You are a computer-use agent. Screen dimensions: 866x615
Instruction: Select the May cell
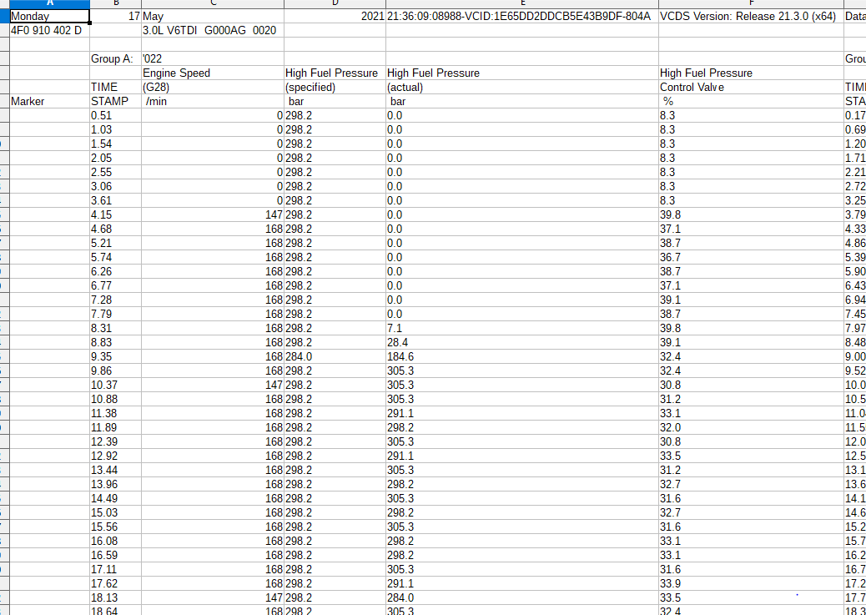(x=212, y=17)
